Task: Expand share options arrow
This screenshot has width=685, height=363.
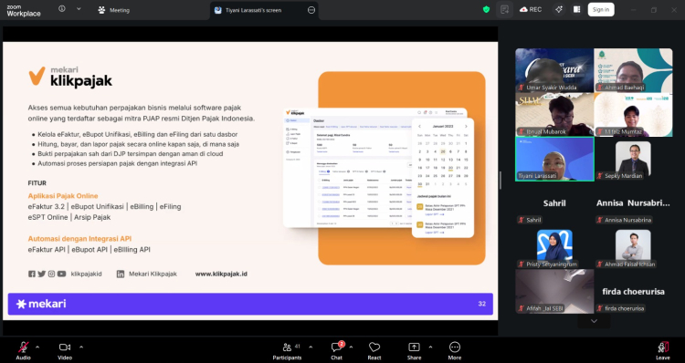Action: point(430,347)
